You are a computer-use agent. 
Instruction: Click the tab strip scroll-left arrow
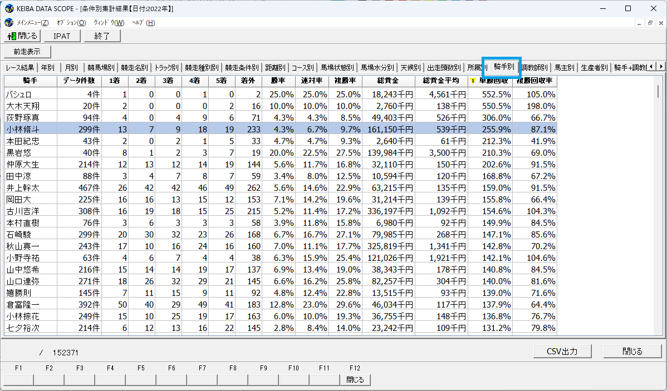click(x=651, y=67)
